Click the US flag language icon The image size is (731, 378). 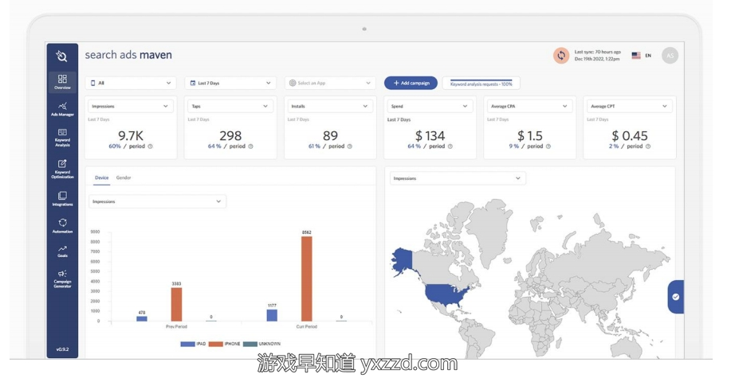coord(636,56)
